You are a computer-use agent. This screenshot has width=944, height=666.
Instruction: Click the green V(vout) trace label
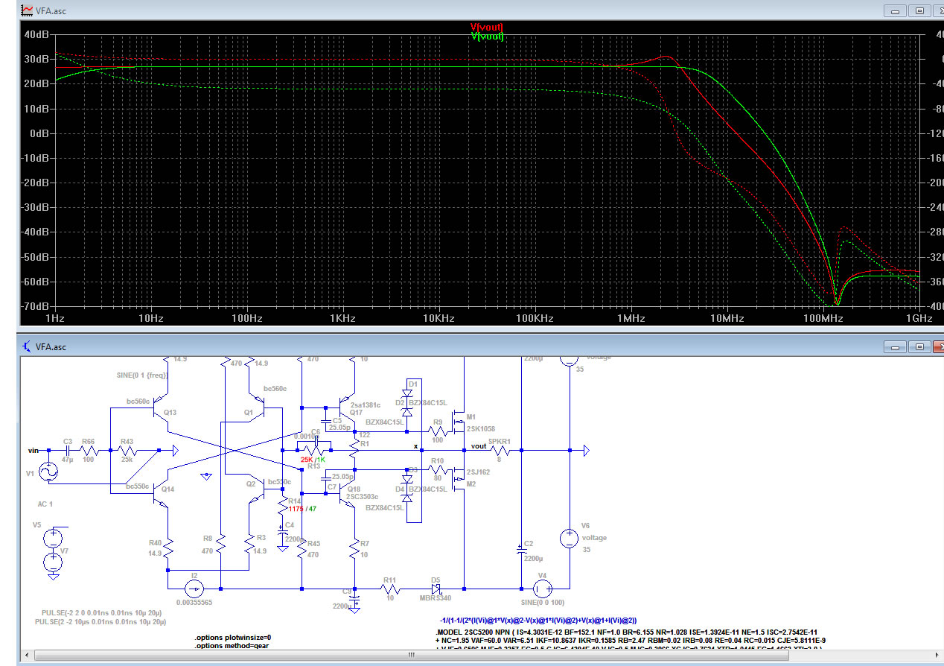tap(487, 36)
